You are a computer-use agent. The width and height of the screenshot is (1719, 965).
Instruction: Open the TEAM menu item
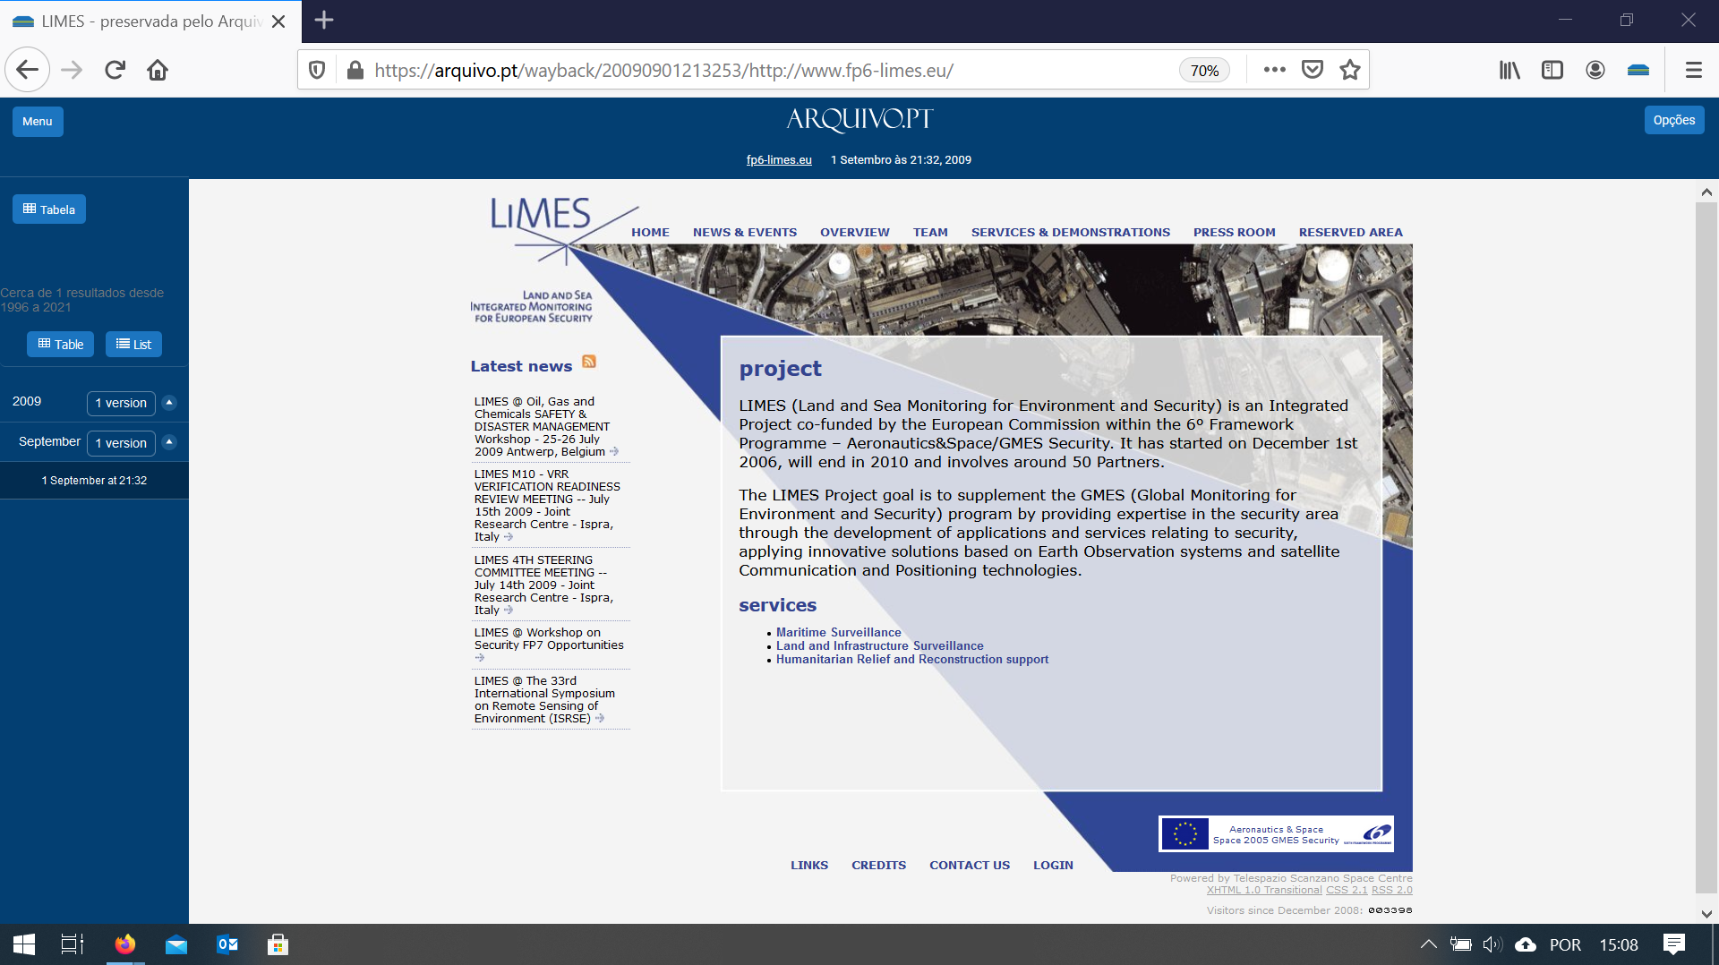pos(930,232)
